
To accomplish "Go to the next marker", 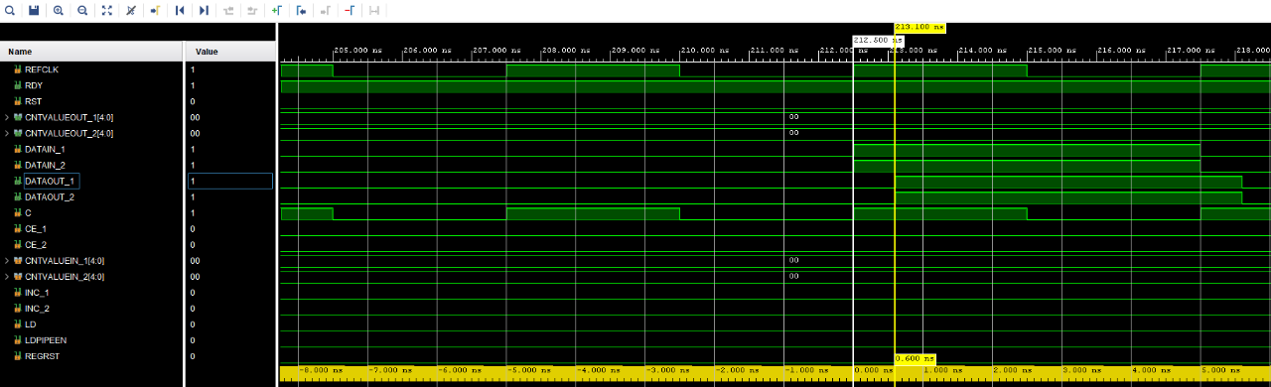I will click(326, 10).
